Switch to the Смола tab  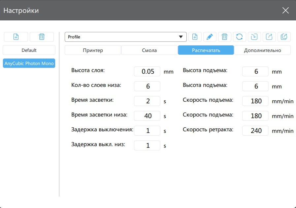(x=149, y=50)
